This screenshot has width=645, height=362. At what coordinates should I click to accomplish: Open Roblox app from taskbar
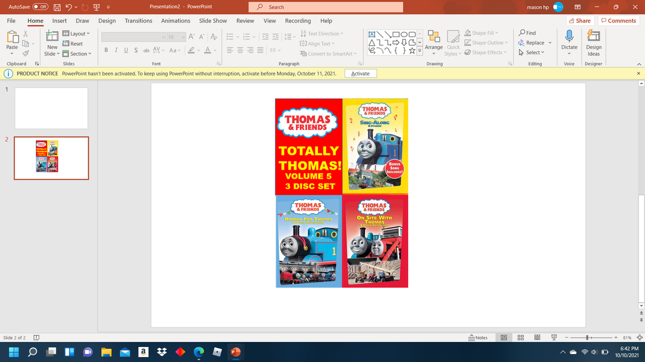click(217, 351)
